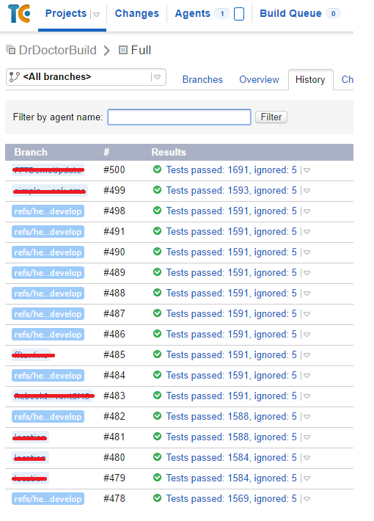
Task: Click the green success icon for build #491
Action: [157, 231]
